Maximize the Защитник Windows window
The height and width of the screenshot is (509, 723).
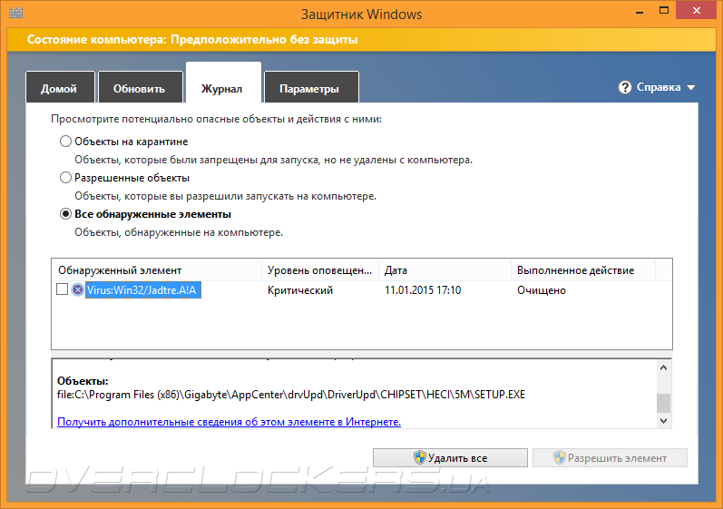click(664, 11)
